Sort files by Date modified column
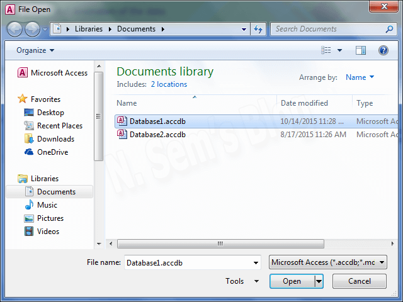The image size is (403, 302). [304, 103]
